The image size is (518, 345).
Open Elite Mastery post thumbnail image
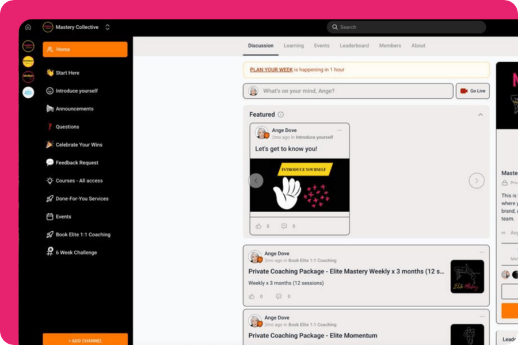(467, 277)
